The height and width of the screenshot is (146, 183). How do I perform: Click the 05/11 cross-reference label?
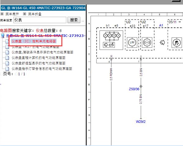pos(173,22)
